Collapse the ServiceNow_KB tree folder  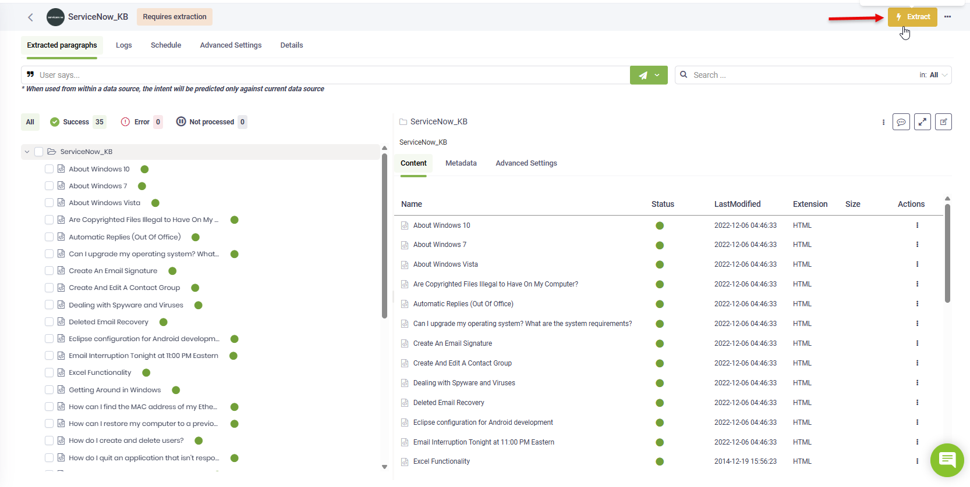coord(27,152)
